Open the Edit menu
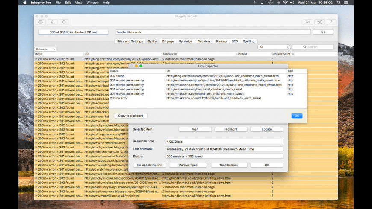 coord(68,3)
